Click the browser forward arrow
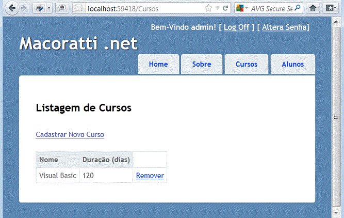 24,8
